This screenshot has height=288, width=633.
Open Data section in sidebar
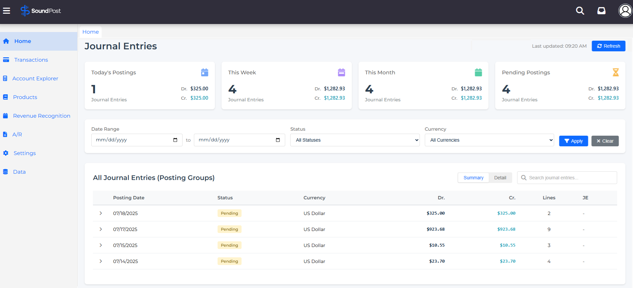coord(19,172)
